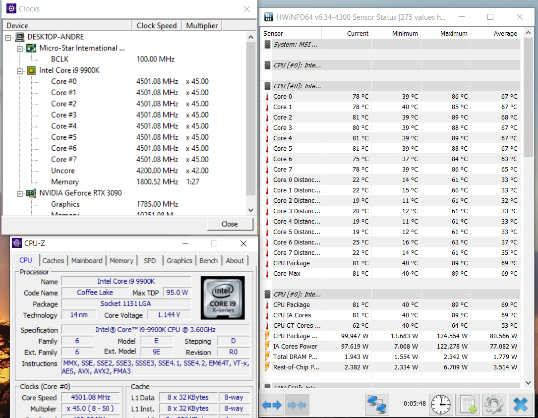Screen dimensions: 538x418
Task: Collapse the Micro-Star International tree node
Action: click(20, 49)
